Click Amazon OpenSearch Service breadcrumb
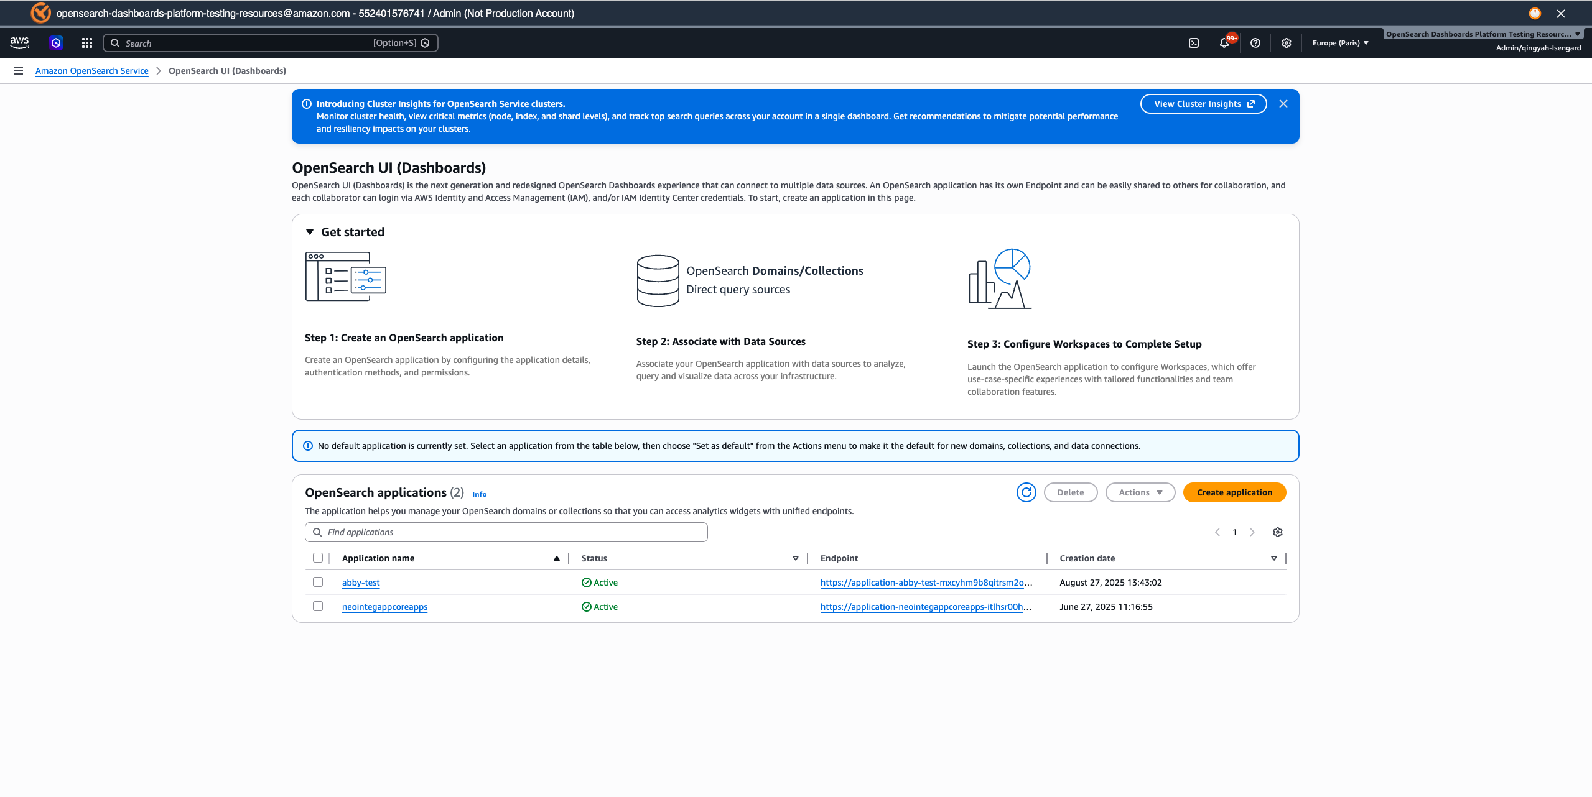This screenshot has width=1592, height=797. [x=92, y=71]
